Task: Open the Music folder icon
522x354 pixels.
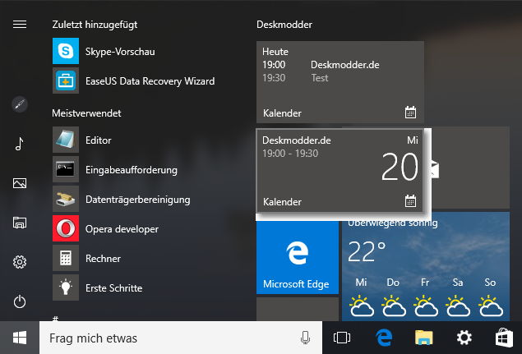Action: (20, 144)
